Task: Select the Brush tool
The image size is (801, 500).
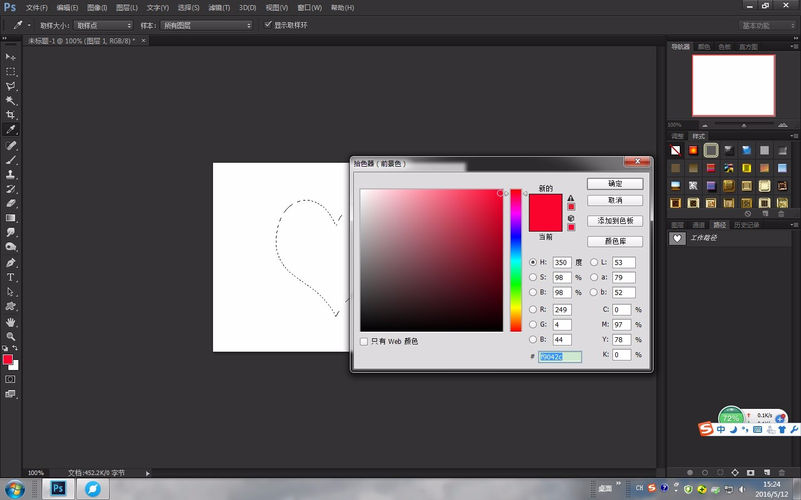Action: click(11, 160)
